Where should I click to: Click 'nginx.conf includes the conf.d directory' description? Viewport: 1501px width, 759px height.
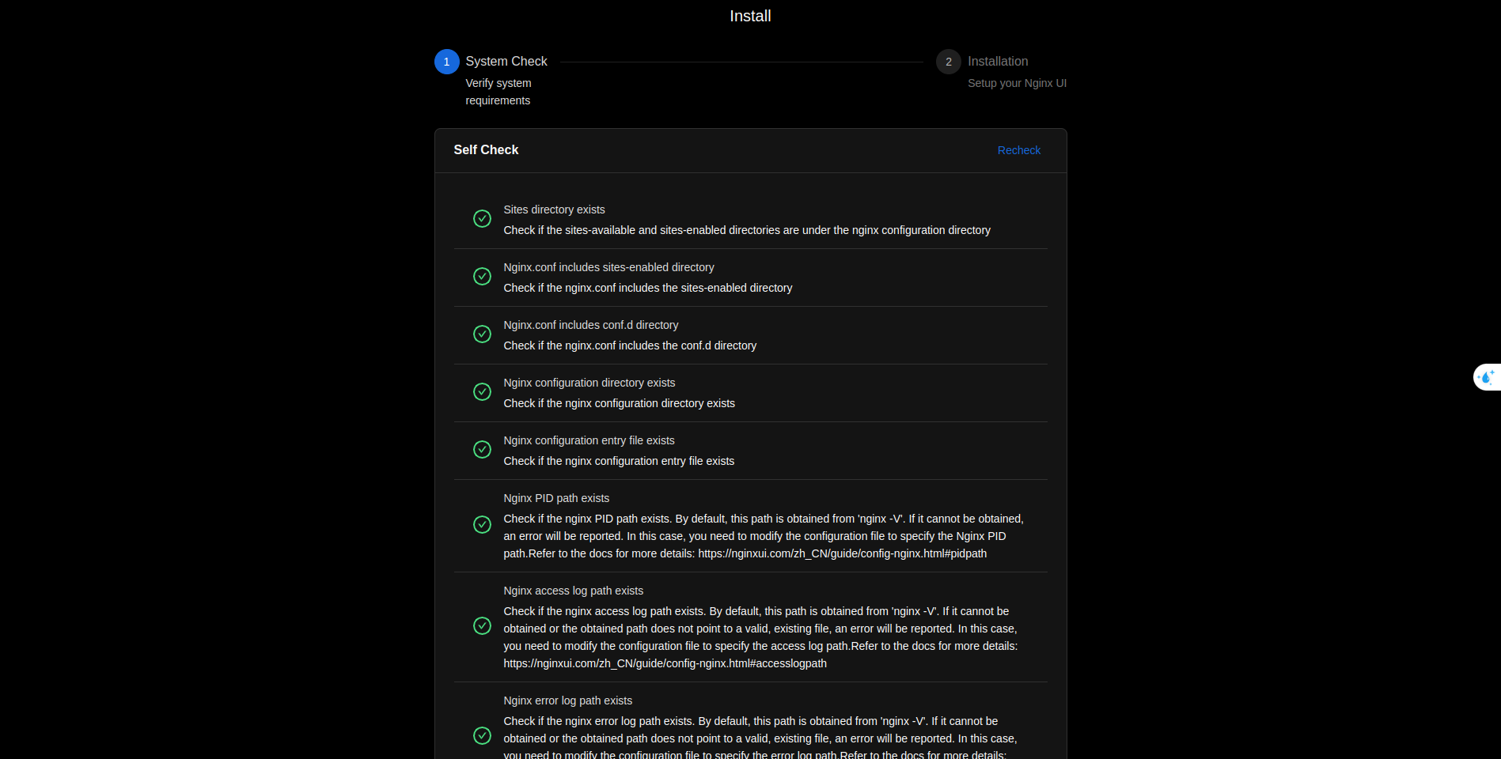(x=630, y=346)
